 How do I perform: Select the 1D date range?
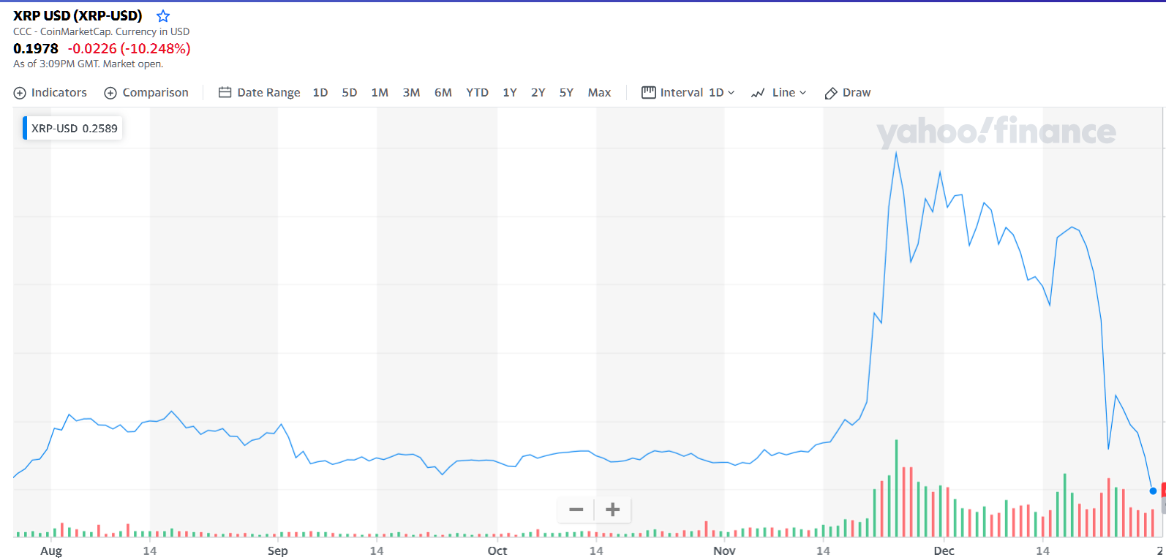(320, 93)
